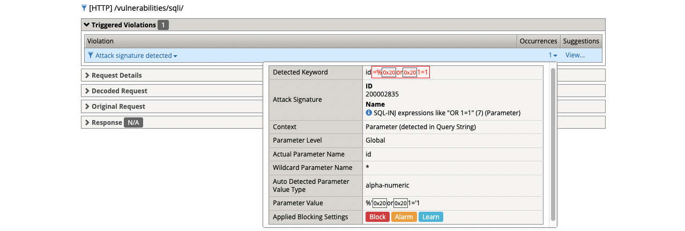
Task: Click the Suggestions column header
Action: [x=581, y=41]
